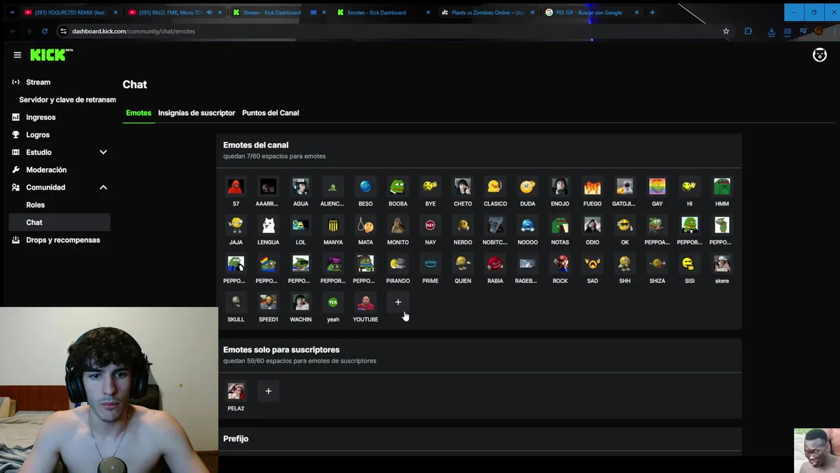Select the FUEGO fire emote
Screen dimensions: 840x473
(592, 187)
